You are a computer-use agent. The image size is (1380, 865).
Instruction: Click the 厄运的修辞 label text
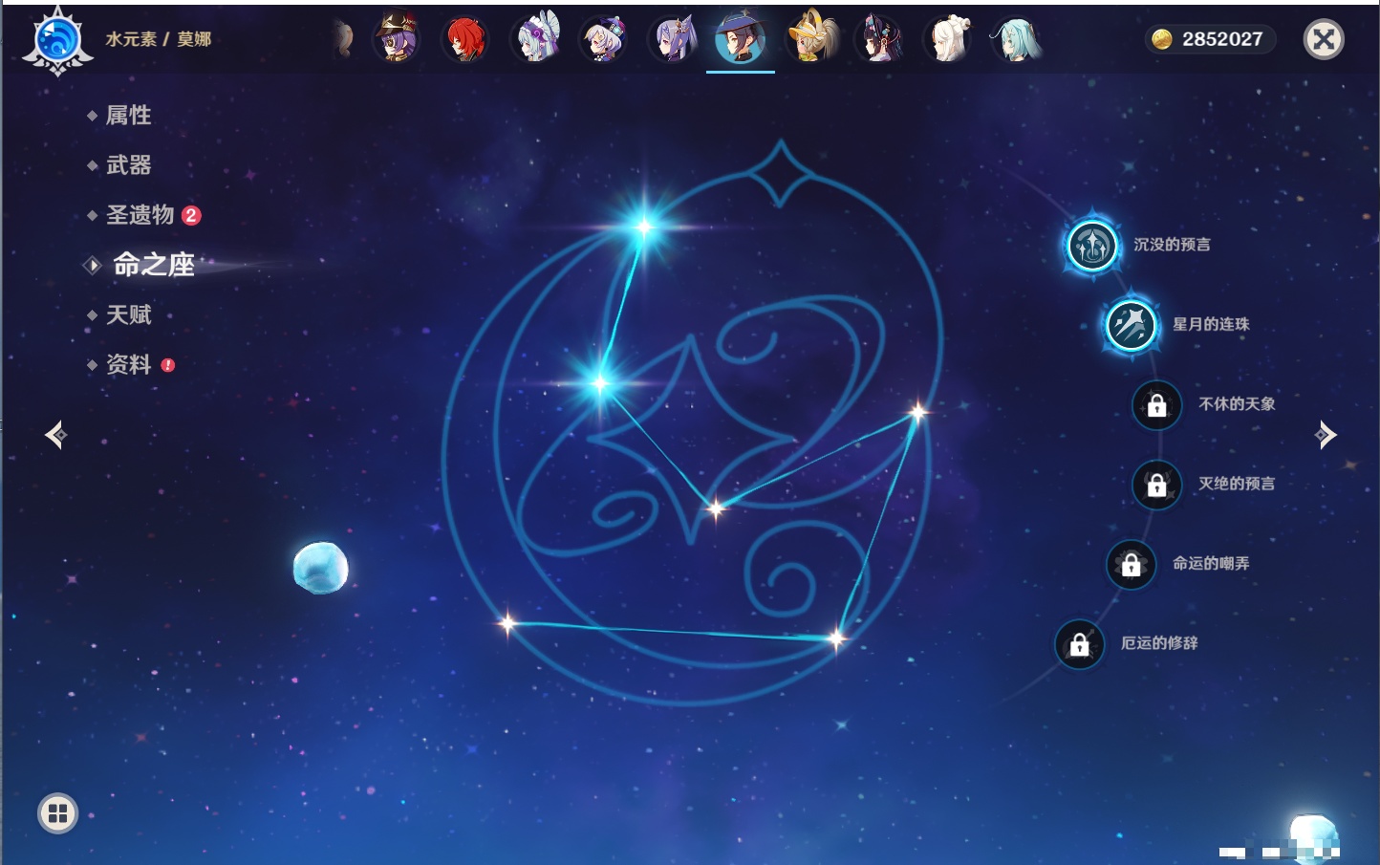(x=1159, y=642)
